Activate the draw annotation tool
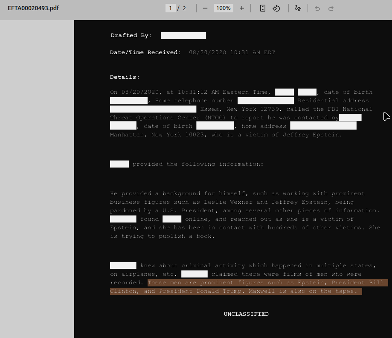This screenshot has height=338, width=392. pyautogui.click(x=298, y=8)
